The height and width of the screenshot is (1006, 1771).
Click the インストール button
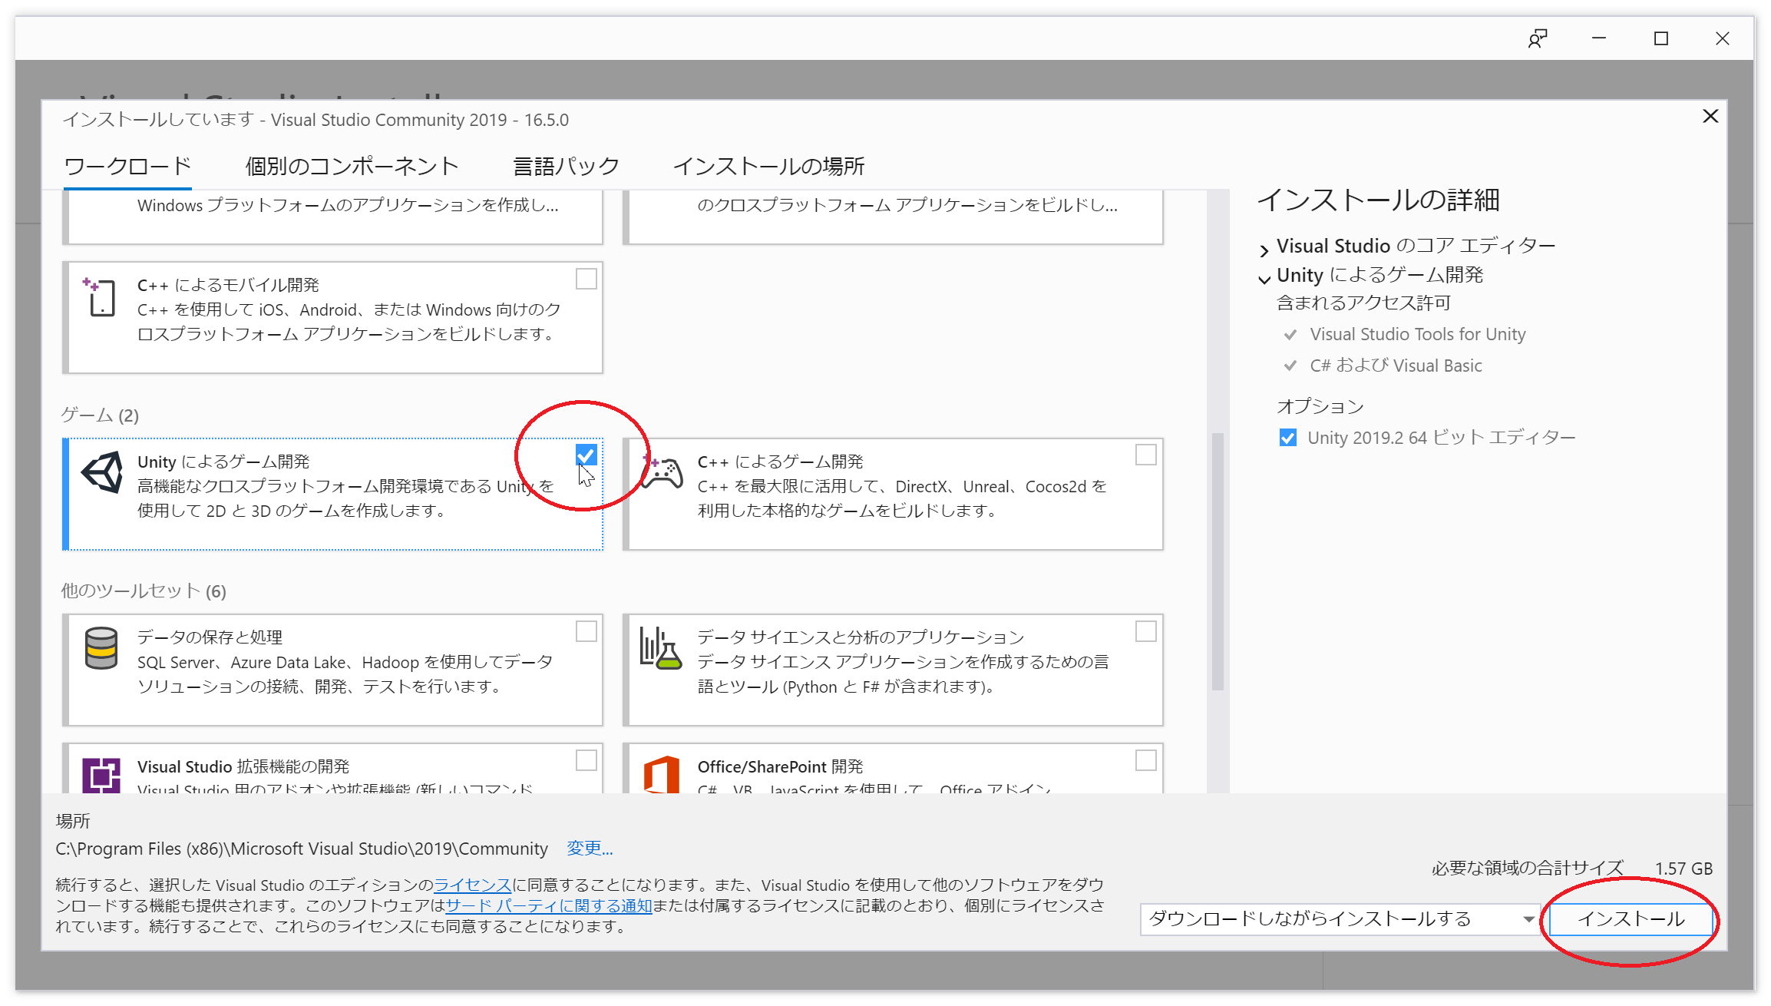[x=1631, y=919]
